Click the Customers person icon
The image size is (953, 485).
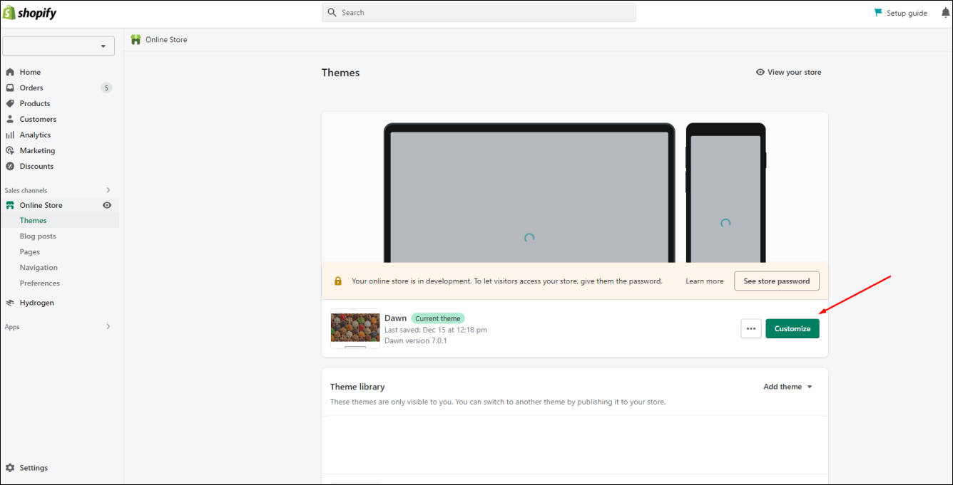pos(10,119)
